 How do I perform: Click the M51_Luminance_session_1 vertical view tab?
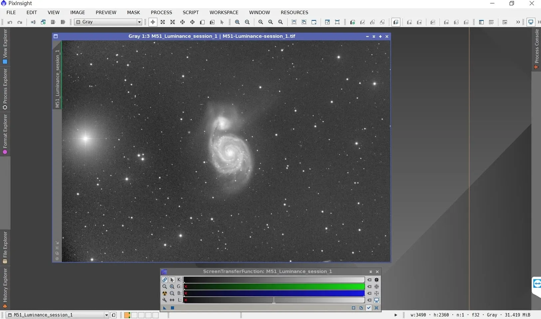[57, 79]
